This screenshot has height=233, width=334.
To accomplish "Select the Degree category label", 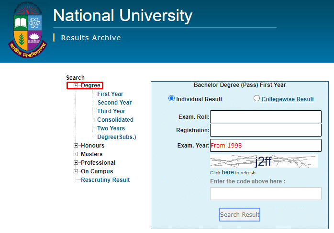I will pos(90,85).
